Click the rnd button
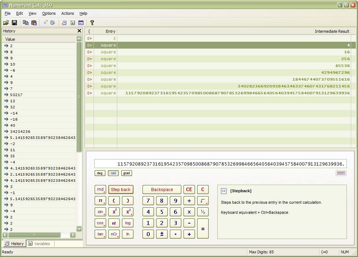The height and width of the screenshot is (257, 358). 100,189
